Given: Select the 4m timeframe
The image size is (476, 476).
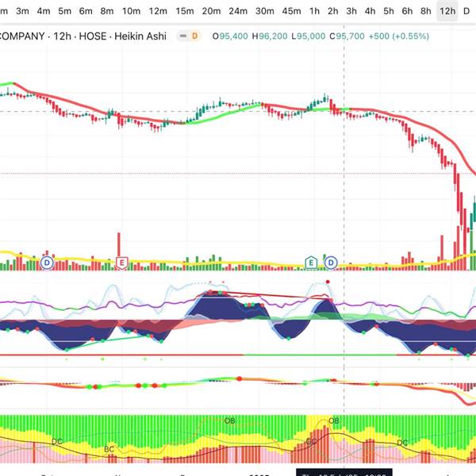Looking at the screenshot, I should (x=44, y=11).
